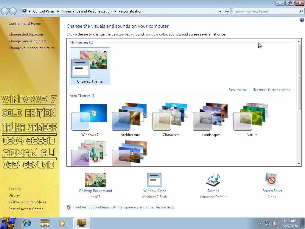305x229 pixels.
Task: Open the address bar history dropdown
Action: (x=220, y=12)
